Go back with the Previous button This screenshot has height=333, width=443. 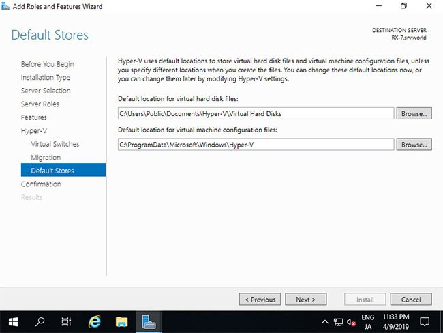tap(260, 300)
